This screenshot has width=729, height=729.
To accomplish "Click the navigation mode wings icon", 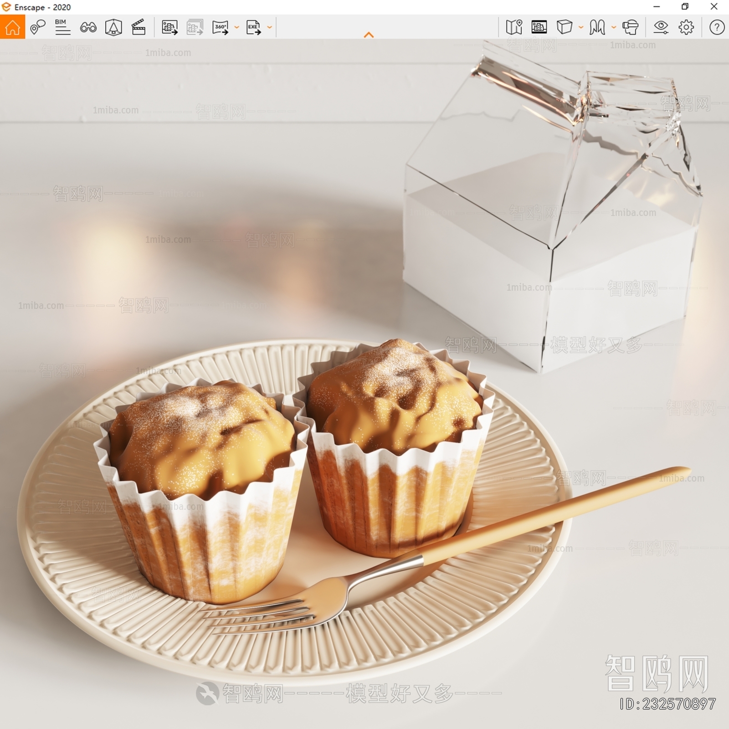I will [597, 27].
